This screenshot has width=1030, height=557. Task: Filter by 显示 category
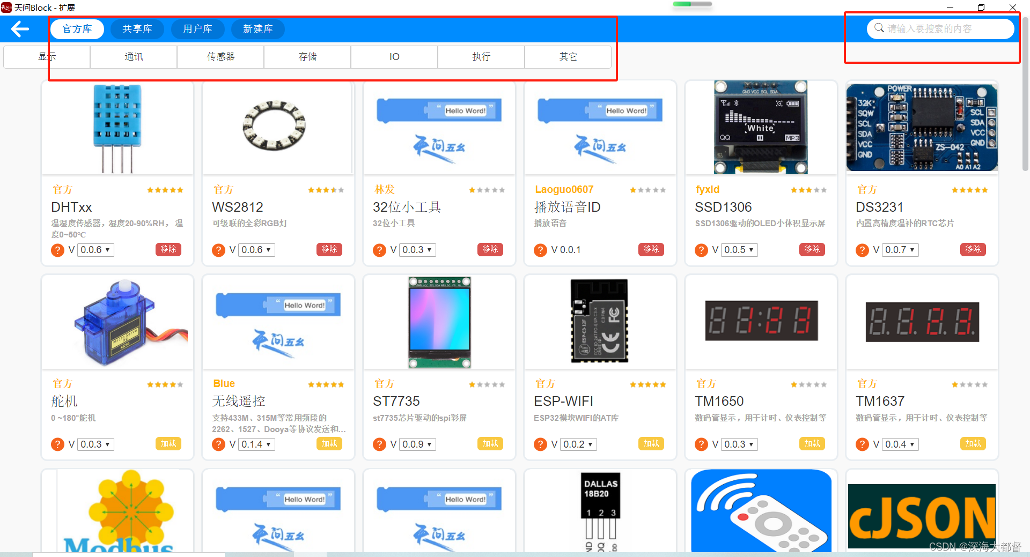(x=47, y=57)
